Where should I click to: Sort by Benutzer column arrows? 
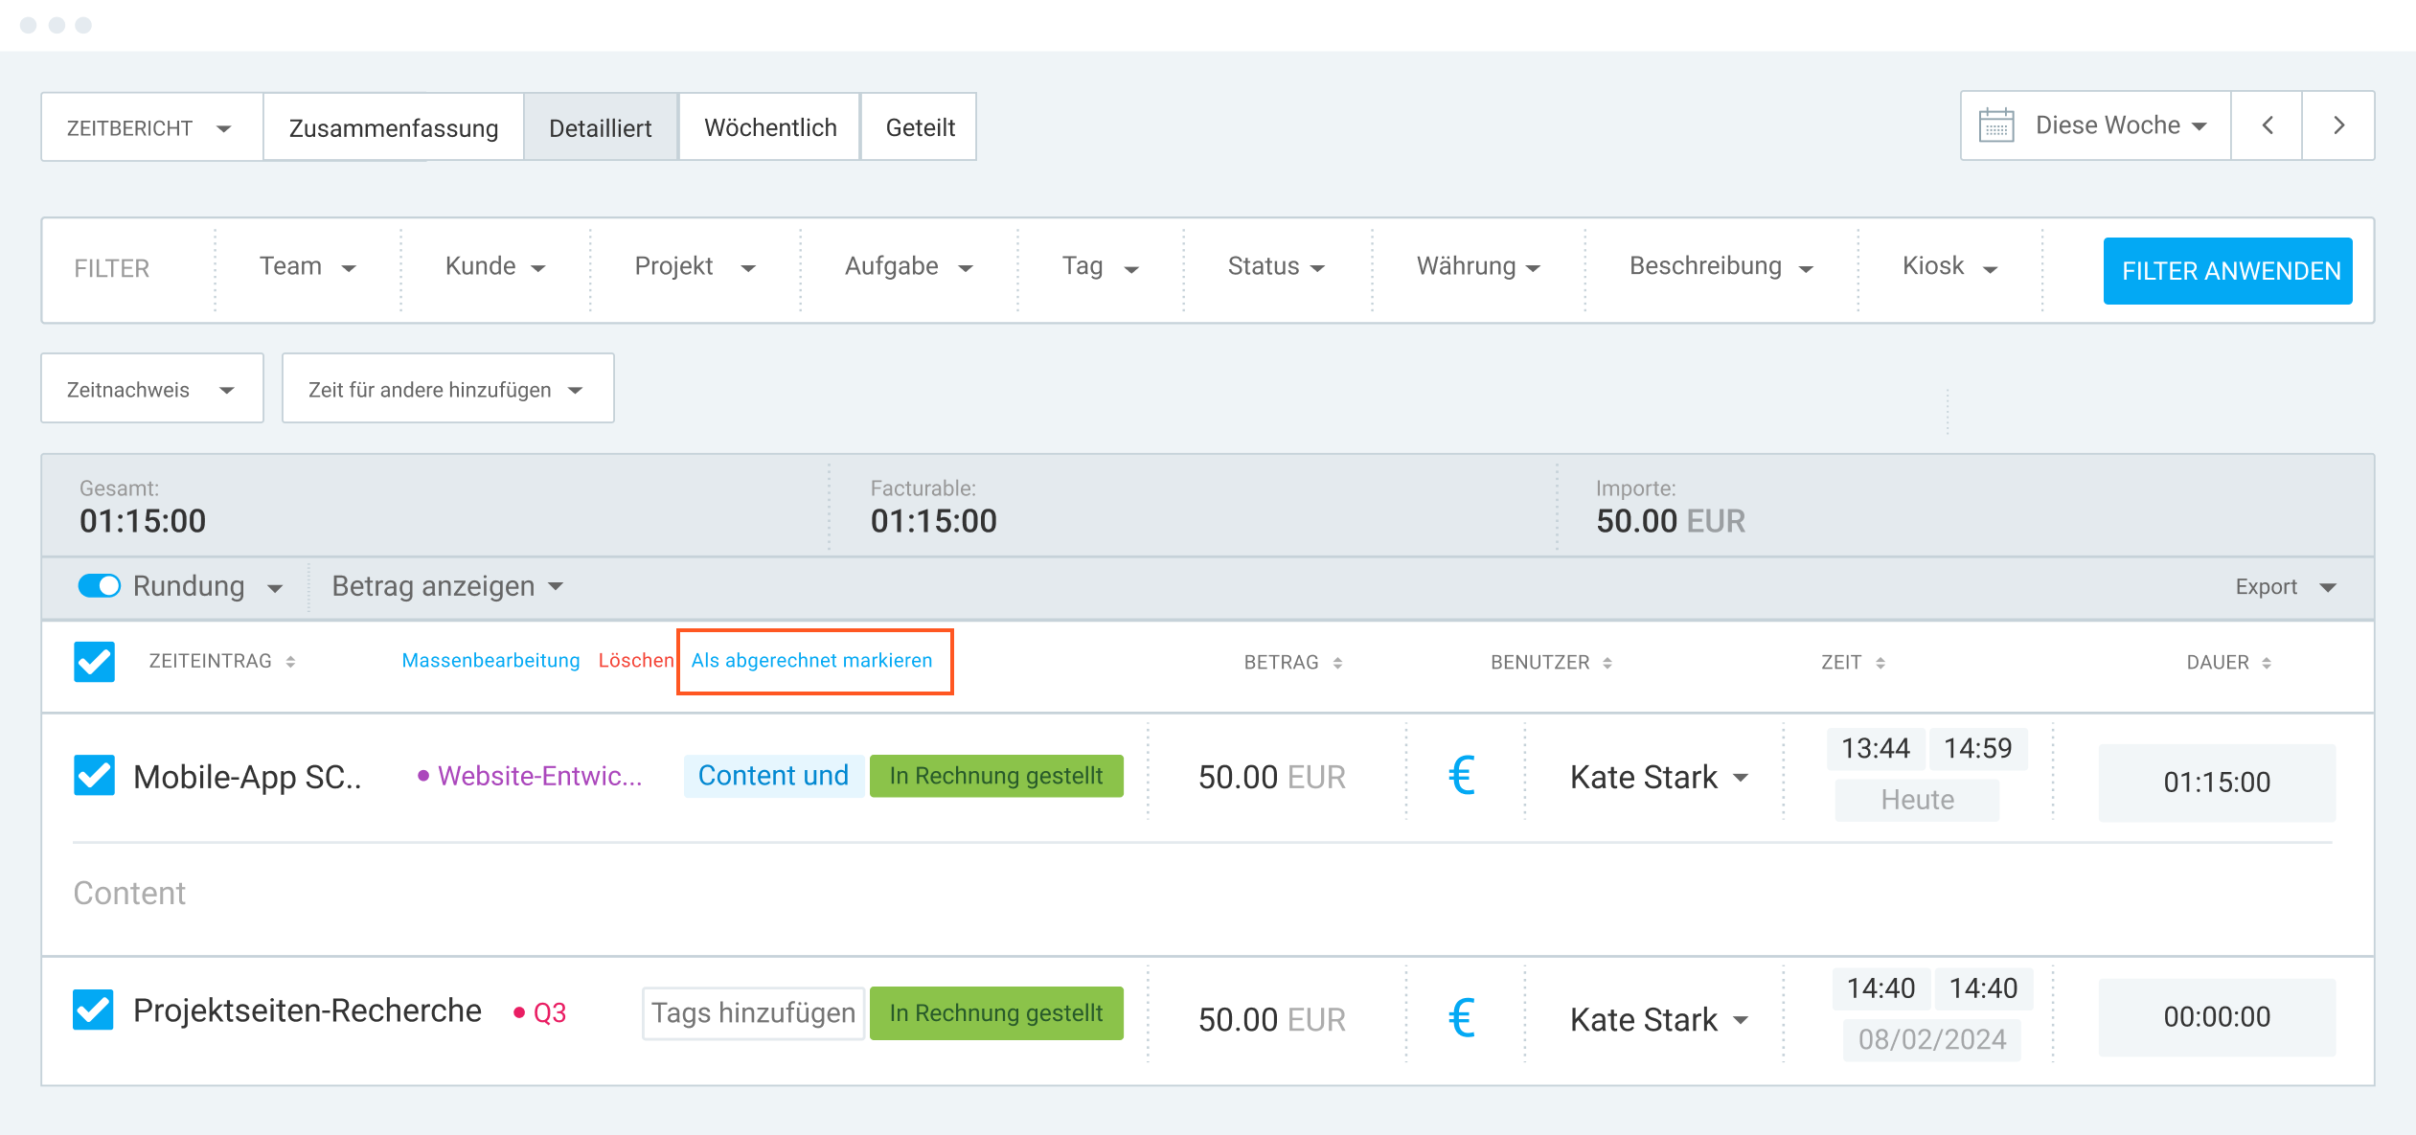[x=1607, y=663]
